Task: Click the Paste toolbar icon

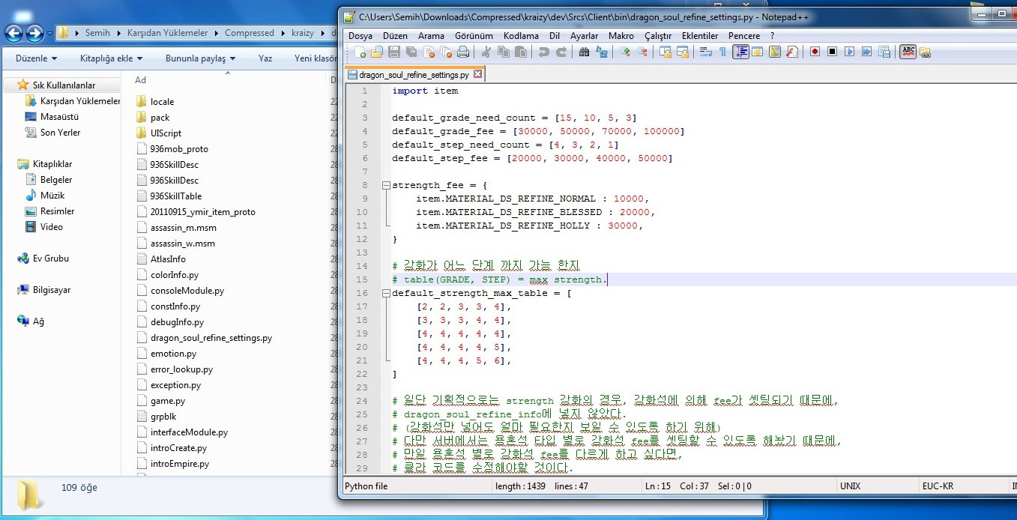Action: coord(521,52)
